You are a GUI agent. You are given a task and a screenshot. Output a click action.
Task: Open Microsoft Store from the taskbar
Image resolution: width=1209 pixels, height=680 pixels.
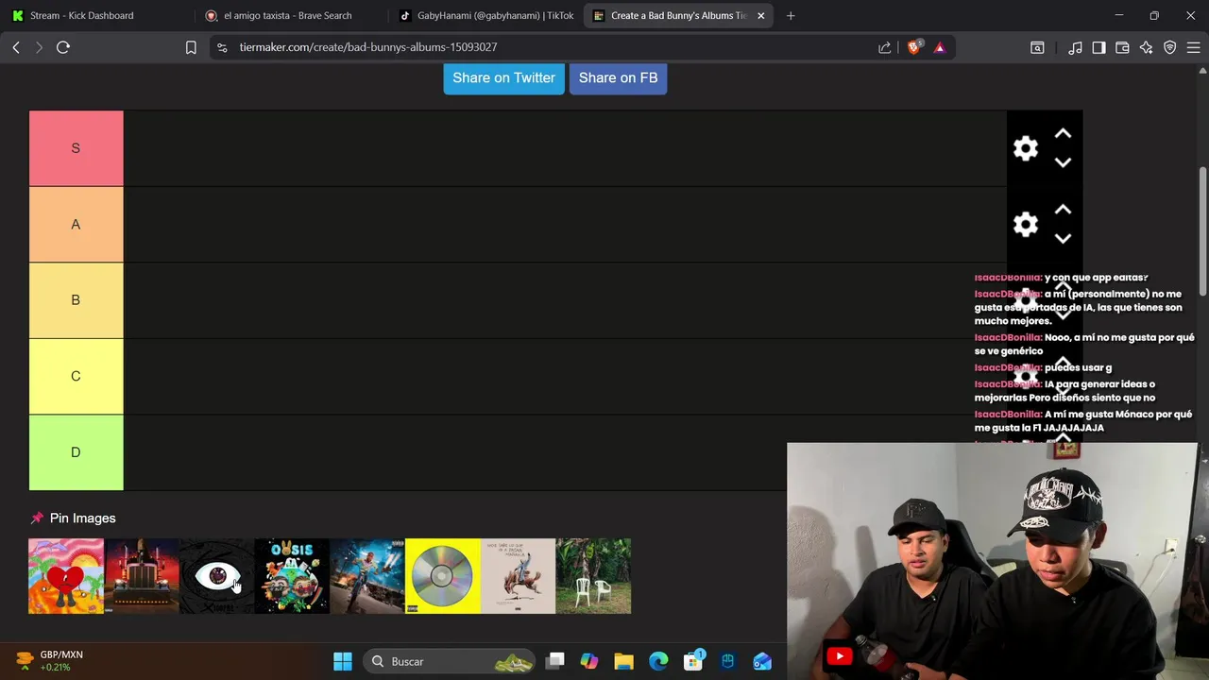693,661
